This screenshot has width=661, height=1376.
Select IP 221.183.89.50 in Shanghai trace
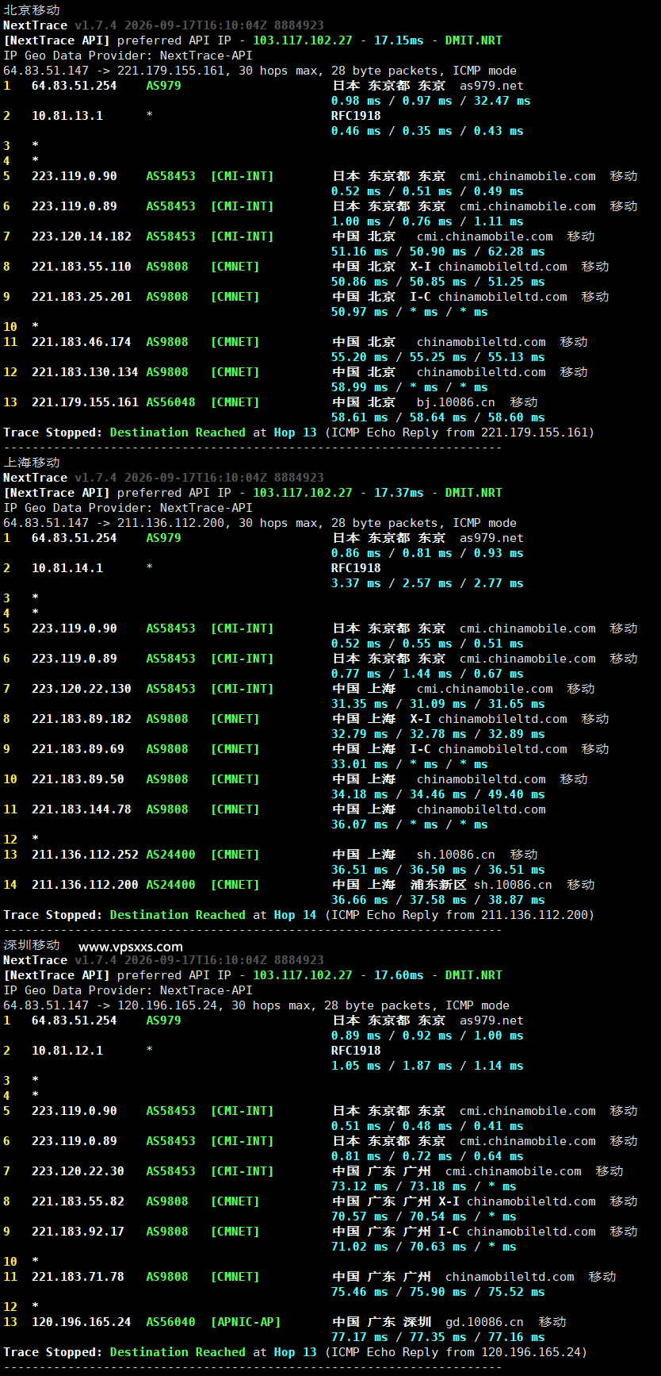point(78,779)
